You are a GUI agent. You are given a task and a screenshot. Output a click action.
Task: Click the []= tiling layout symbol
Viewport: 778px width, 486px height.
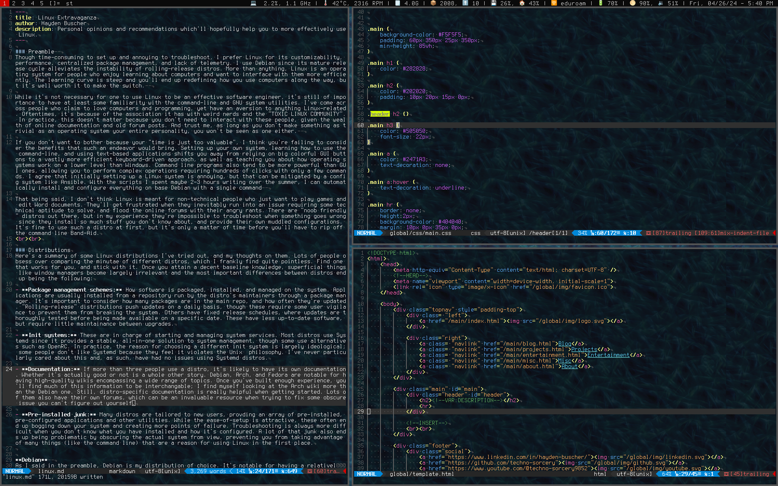pos(54,3)
